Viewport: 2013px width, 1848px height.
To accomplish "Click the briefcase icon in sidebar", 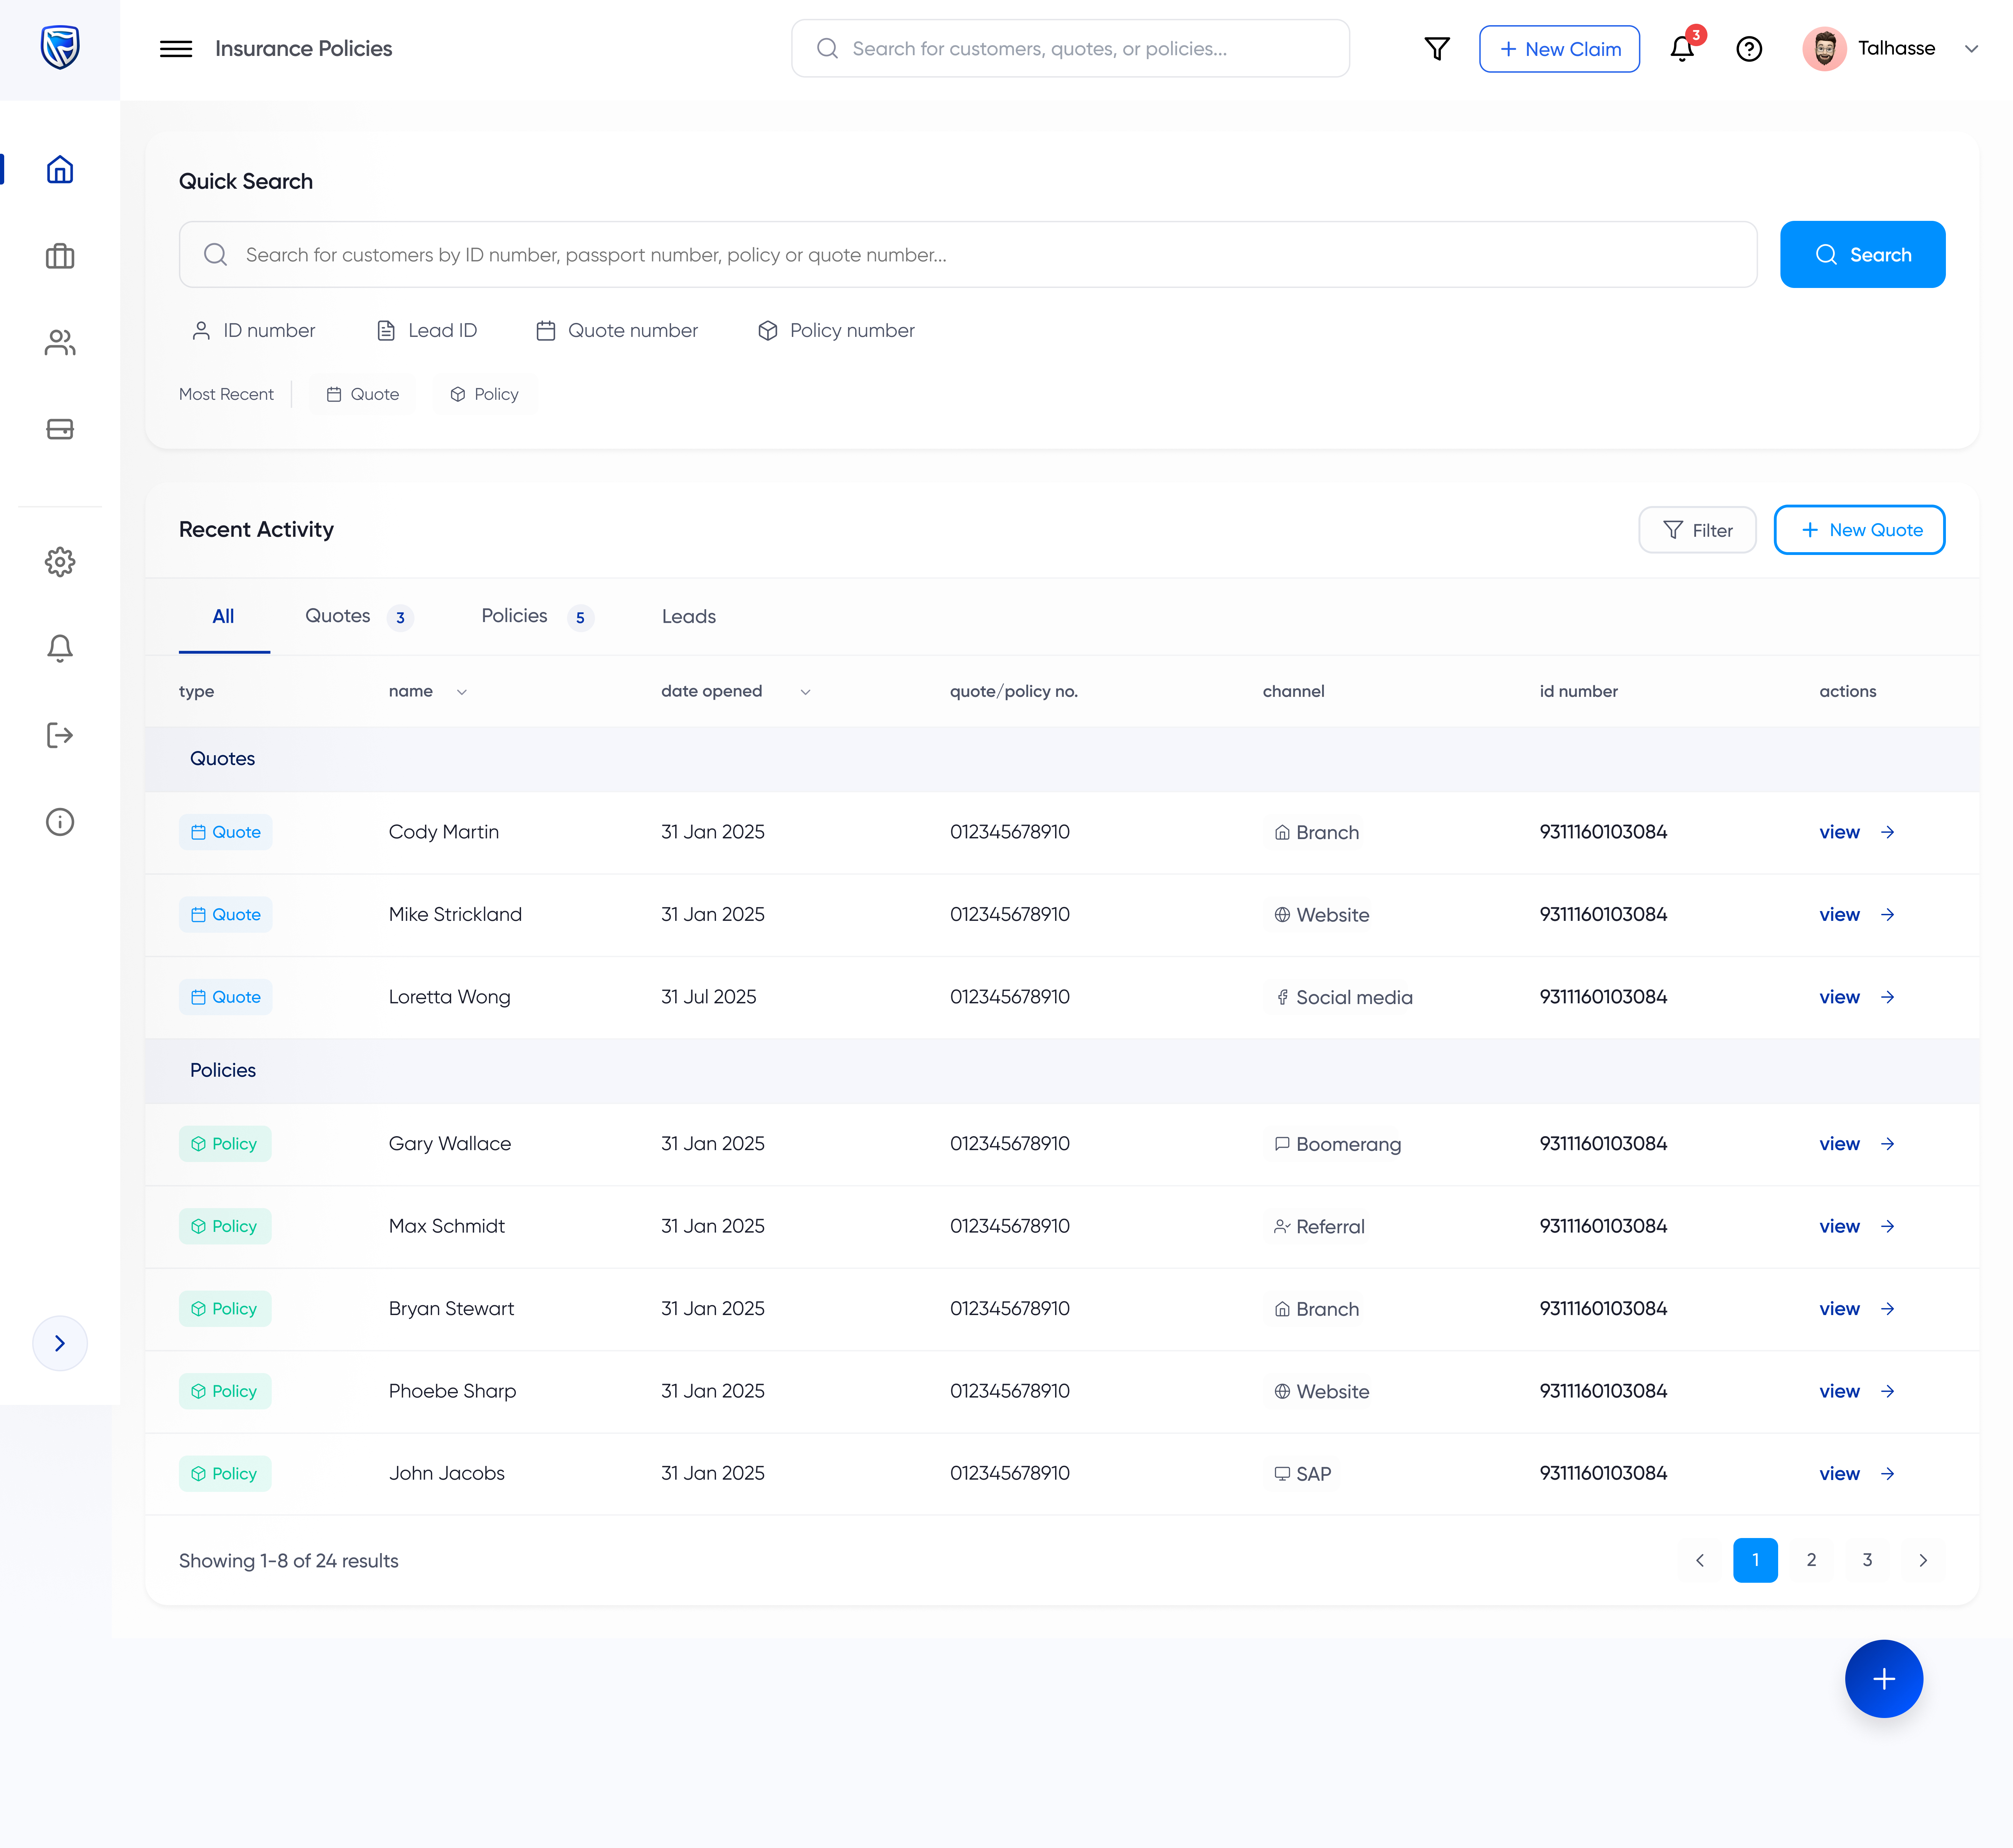I will coord(60,257).
